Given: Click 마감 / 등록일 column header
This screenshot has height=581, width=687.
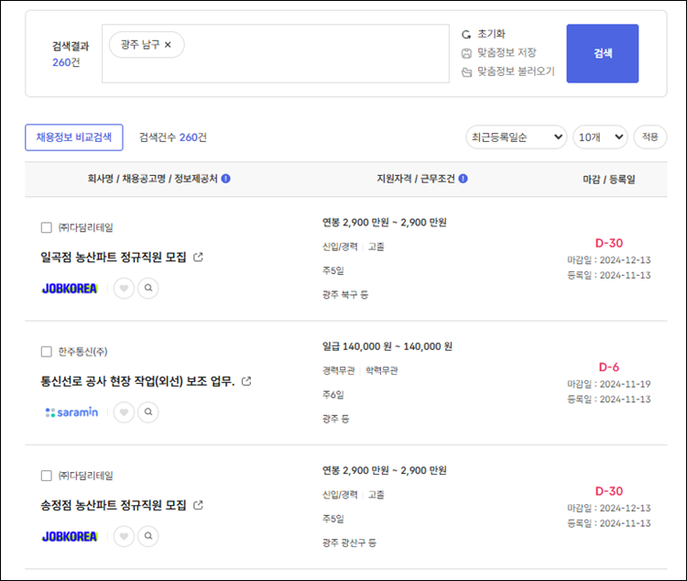Looking at the screenshot, I should [608, 179].
